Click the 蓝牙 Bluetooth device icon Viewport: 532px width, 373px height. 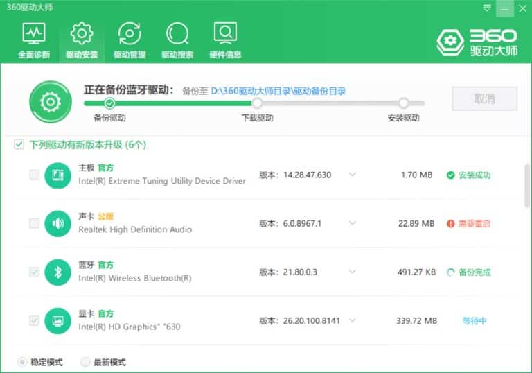(57, 272)
